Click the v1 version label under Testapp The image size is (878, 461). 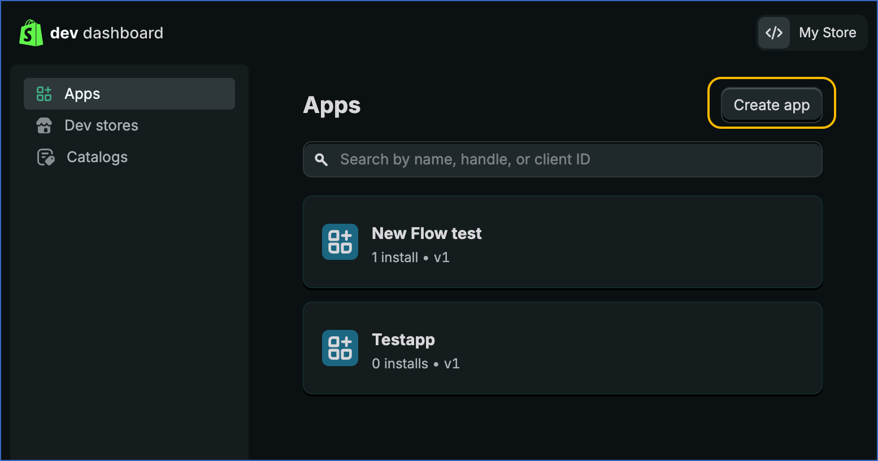pos(452,363)
